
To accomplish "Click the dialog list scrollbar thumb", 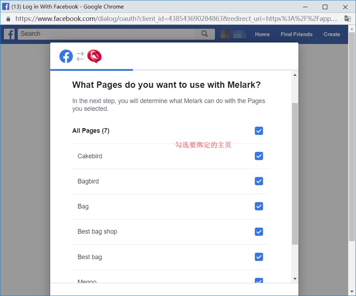I will point(295,174).
